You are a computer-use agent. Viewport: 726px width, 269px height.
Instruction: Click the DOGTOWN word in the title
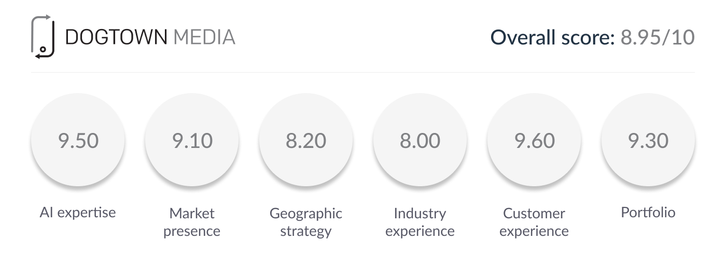pyautogui.click(x=116, y=37)
